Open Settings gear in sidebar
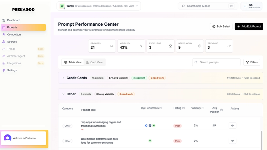Image resolution: width=267 pixels, height=150 pixels. (4, 70)
